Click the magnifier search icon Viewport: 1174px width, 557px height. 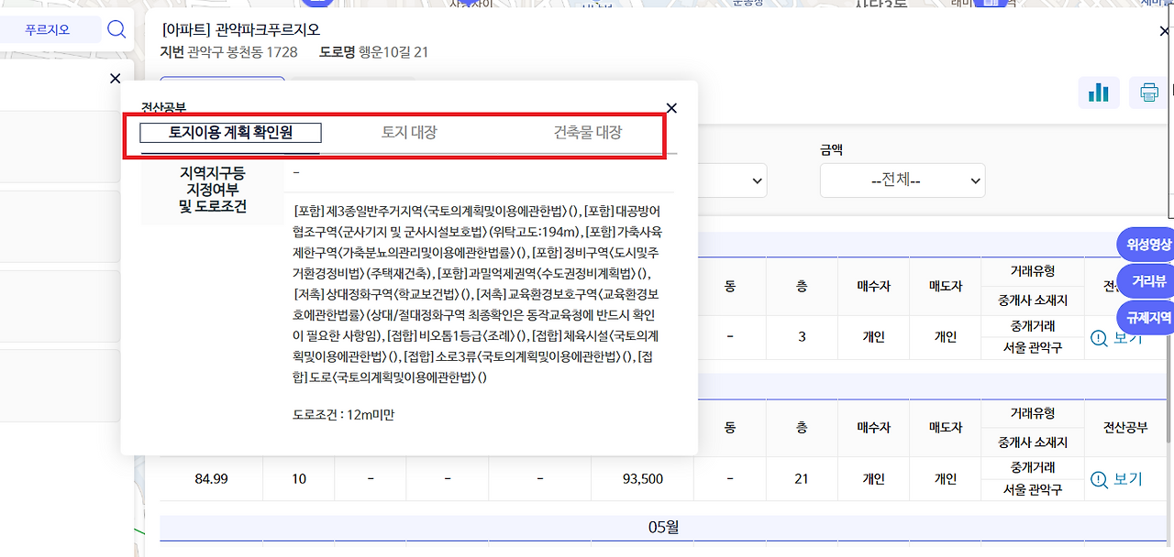[x=116, y=28]
